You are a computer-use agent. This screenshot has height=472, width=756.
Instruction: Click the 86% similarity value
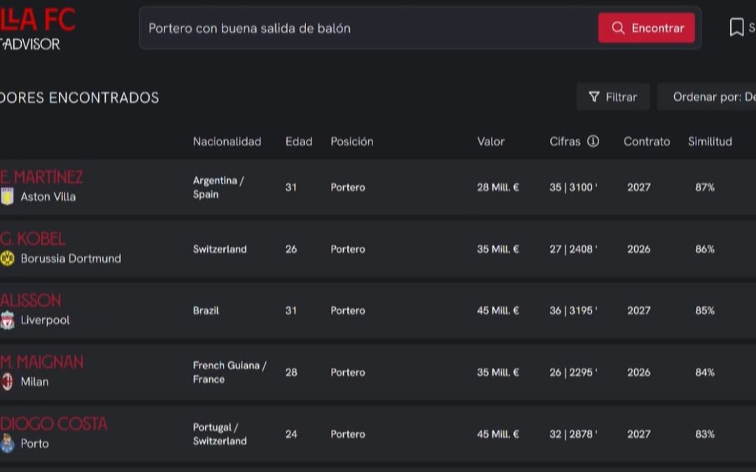click(705, 249)
